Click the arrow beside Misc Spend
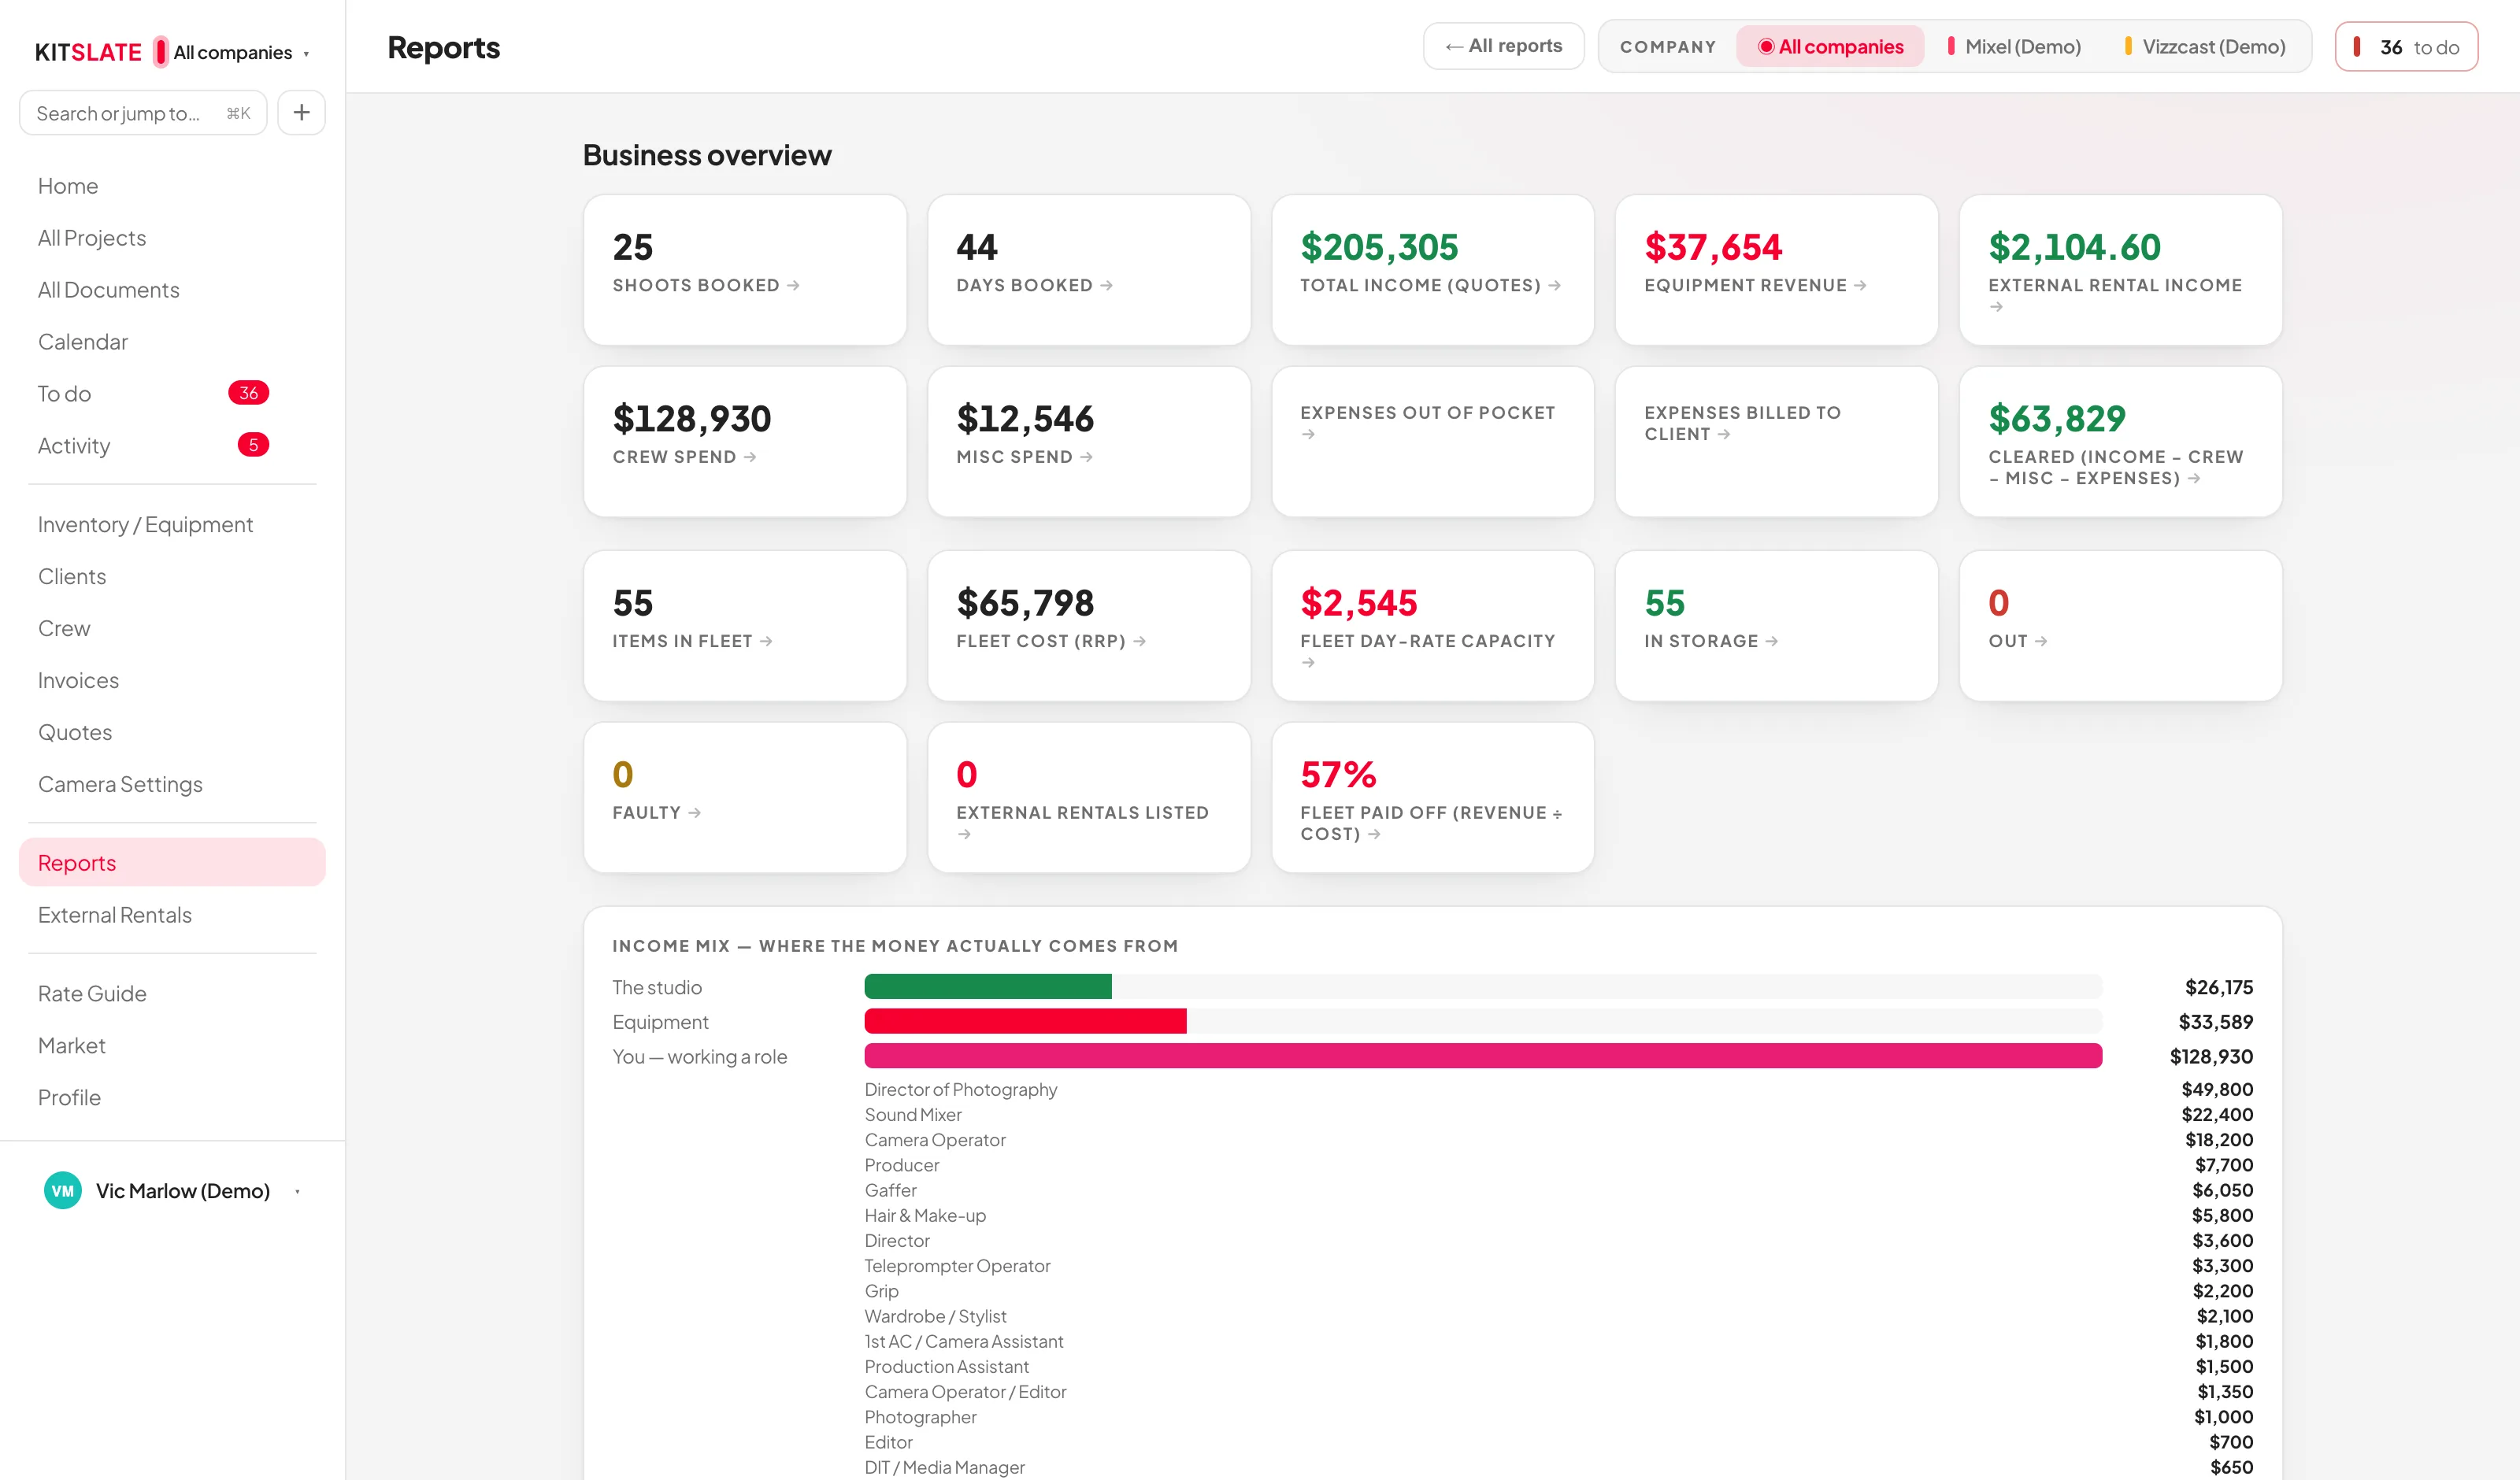2520x1480 pixels. (1086, 457)
